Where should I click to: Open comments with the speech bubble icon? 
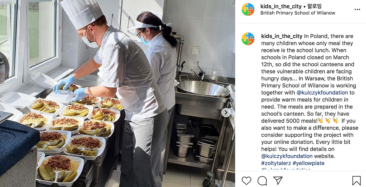(262, 180)
